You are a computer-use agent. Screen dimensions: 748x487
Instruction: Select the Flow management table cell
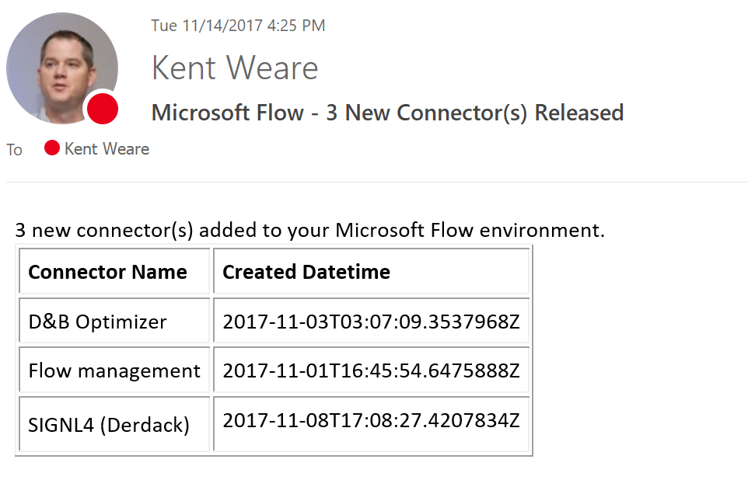point(114,371)
